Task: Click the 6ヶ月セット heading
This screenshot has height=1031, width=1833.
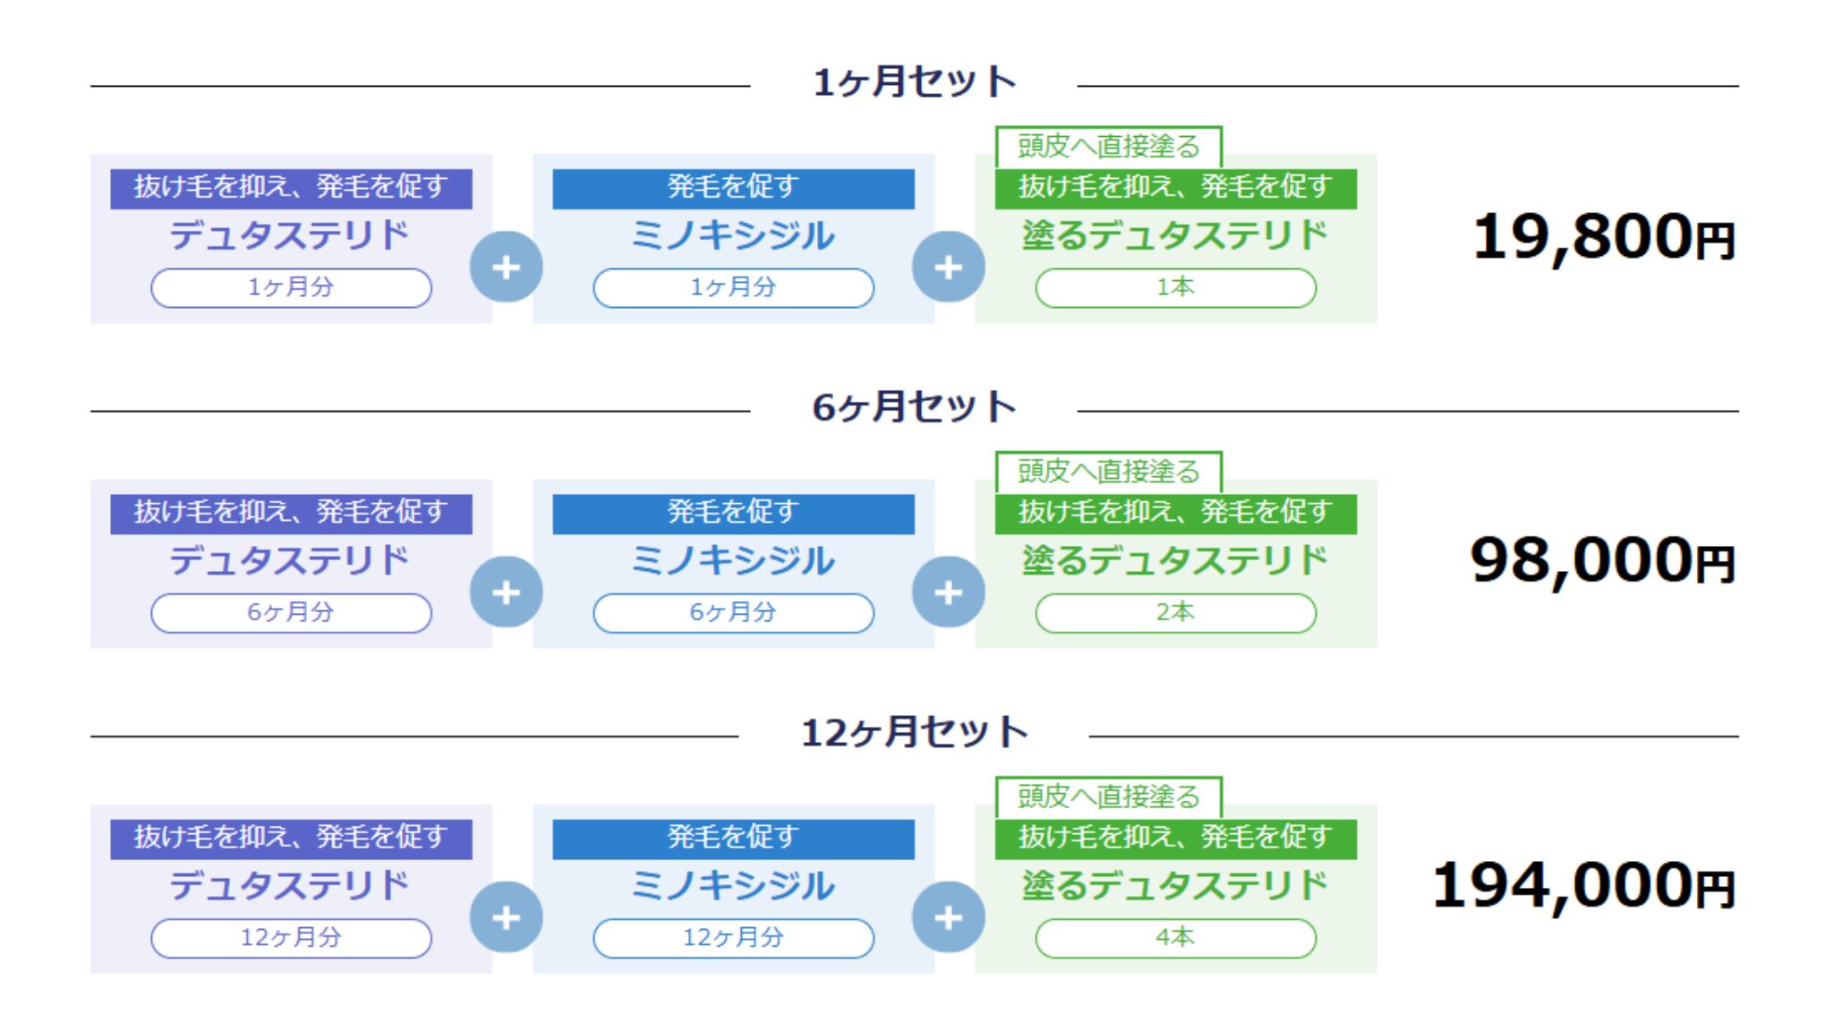Action: 915,407
